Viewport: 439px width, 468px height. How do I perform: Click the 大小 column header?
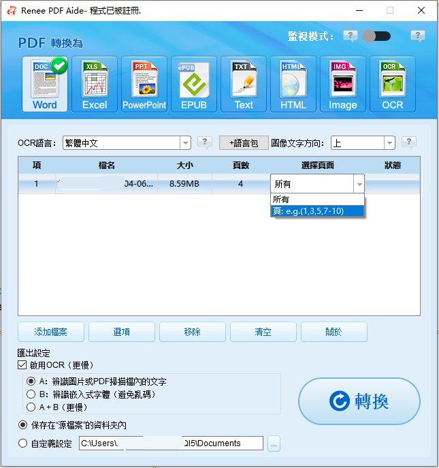coord(184,165)
